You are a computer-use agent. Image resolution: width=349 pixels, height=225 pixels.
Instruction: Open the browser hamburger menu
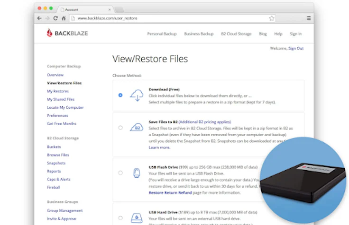click(309, 18)
